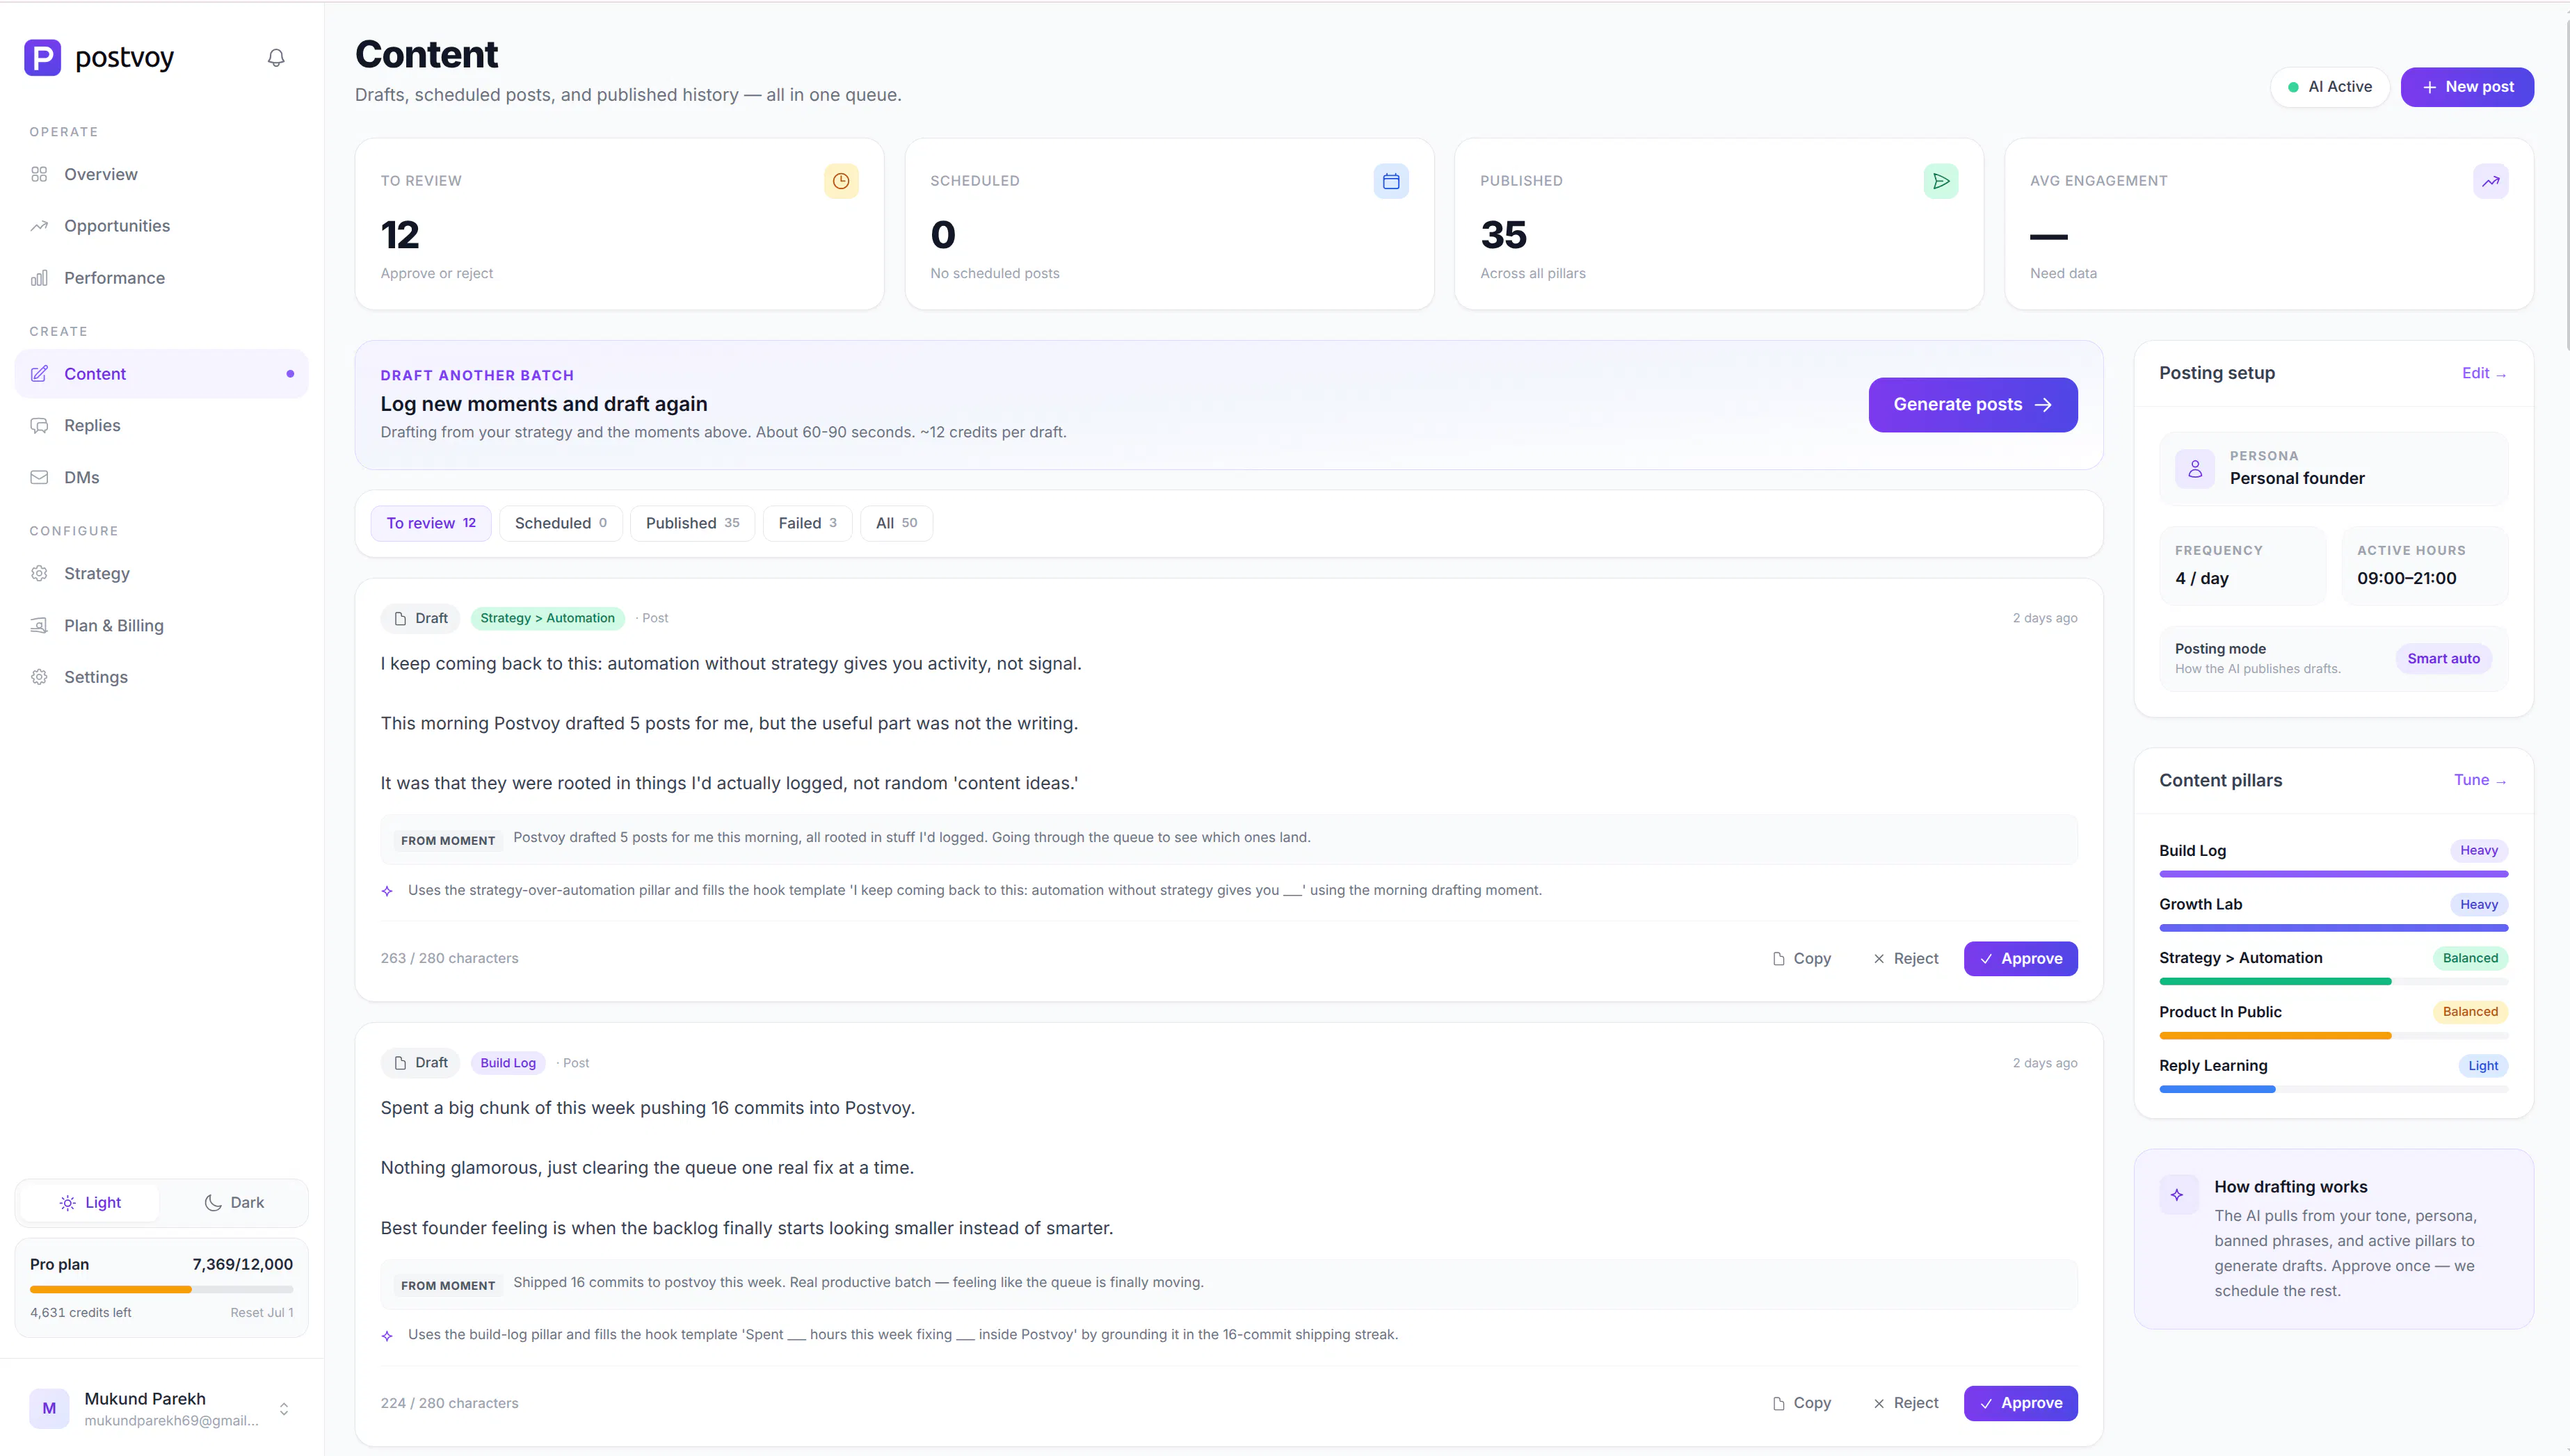Click the Product In Public pillar bar
The height and width of the screenshot is (1456, 2570).
[x=2333, y=1036]
